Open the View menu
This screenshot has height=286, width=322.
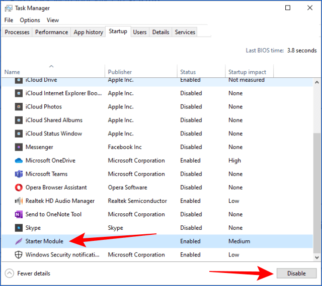[52, 20]
